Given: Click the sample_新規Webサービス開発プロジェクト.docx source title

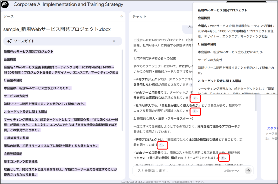Looking at the screenshot, I should click(x=57, y=29).
